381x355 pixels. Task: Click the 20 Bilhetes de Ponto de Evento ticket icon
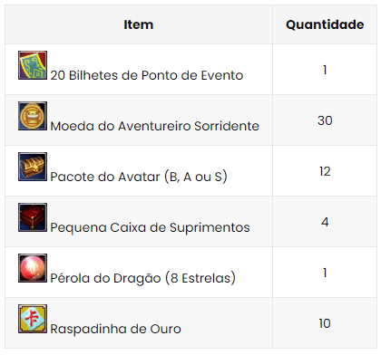point(33,65)
